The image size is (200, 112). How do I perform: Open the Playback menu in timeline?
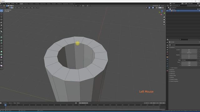[x=5, y=103]
